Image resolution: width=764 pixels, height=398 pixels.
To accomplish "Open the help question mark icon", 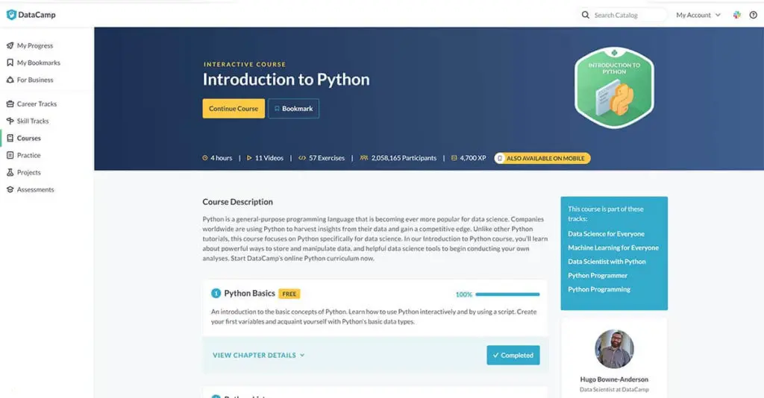I will (x=754, y=15).
